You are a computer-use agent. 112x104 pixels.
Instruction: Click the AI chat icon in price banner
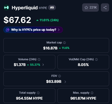point(8,30)
